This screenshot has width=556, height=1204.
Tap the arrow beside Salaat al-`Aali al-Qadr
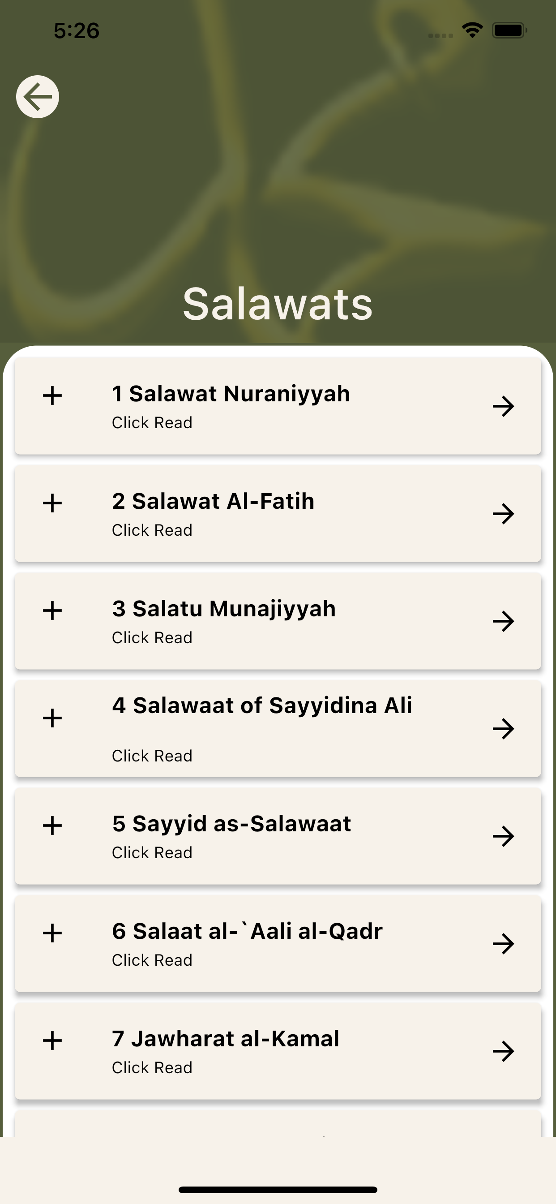click(x=503, y=944)
